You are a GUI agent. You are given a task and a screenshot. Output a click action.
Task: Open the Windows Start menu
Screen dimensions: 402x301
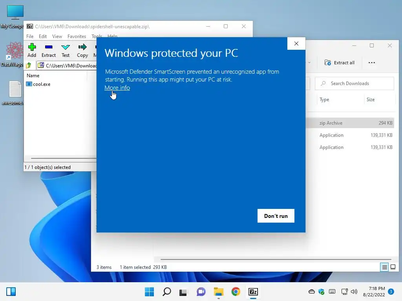pyautogui.click(x=150, y=292)
